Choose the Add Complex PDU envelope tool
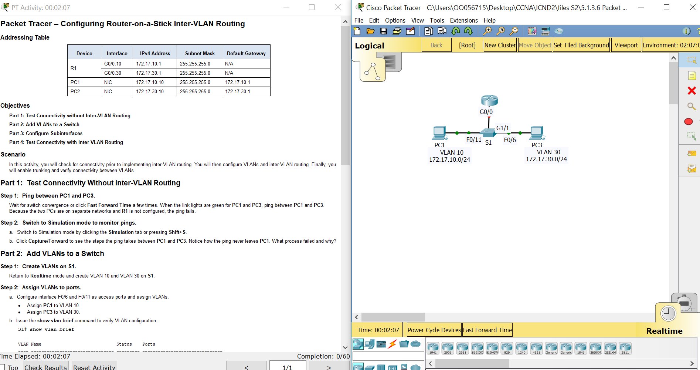The height and width of the screenshot is (370, 700). point(691,169)
